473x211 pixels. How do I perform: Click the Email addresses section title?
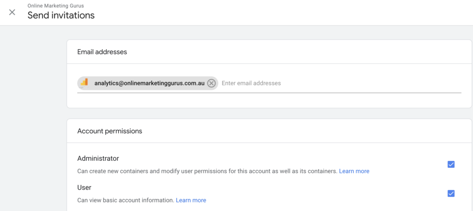click(102, 52)
